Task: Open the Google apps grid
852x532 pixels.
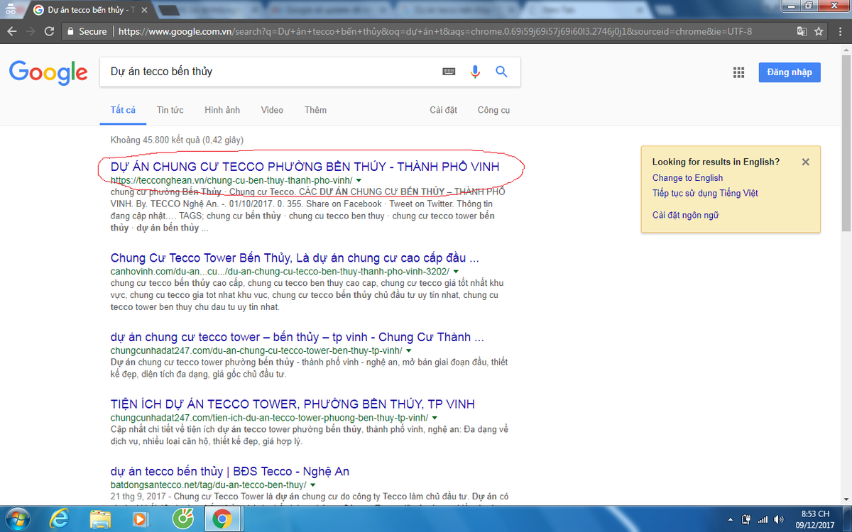Action: click(x=738, y=72)
